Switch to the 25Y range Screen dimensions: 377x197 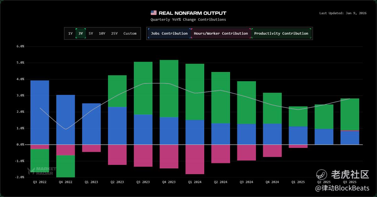(114, 33)
